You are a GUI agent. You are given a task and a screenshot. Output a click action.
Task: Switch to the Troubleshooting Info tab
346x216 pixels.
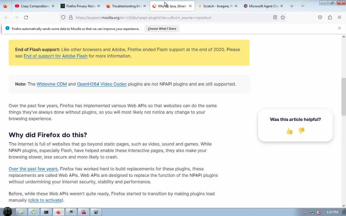[126, 6]
